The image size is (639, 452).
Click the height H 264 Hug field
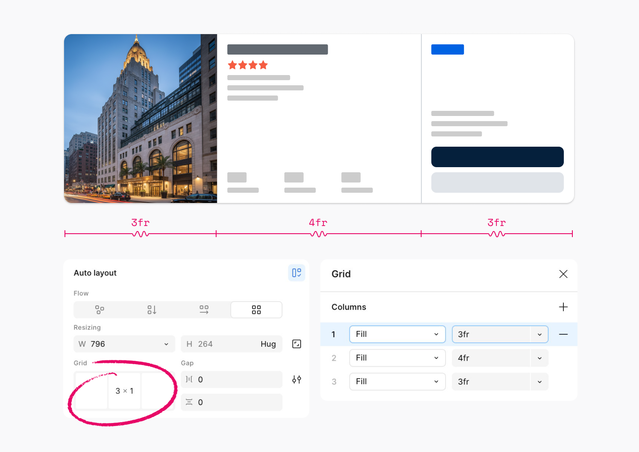(232, 344)
